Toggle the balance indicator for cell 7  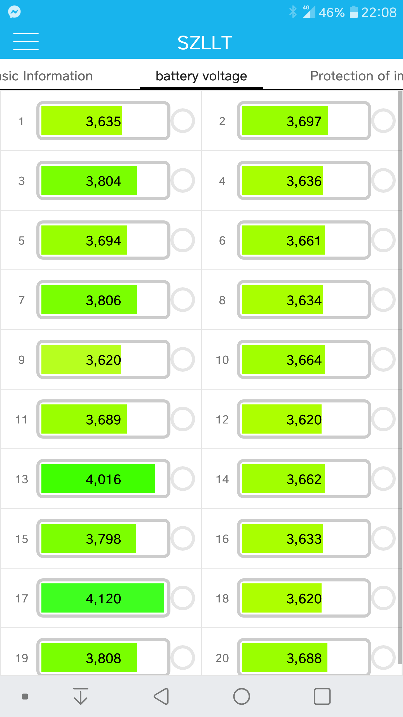[183, 300]
